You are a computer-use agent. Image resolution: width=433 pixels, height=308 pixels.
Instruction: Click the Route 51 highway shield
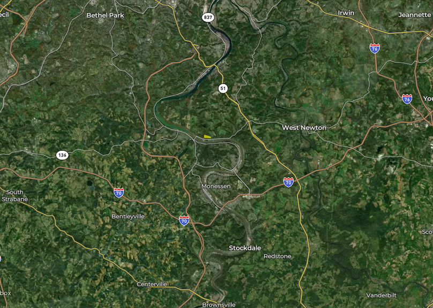point(223,88)
